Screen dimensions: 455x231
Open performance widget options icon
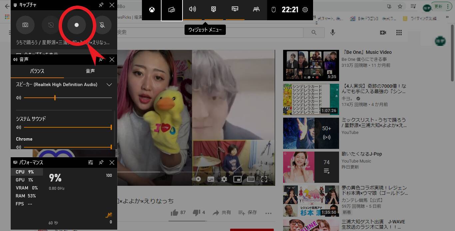[91, 163]
